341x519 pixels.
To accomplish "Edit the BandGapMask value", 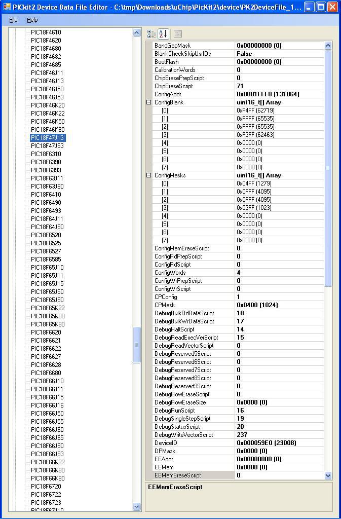I will click(x=280, y=46).
